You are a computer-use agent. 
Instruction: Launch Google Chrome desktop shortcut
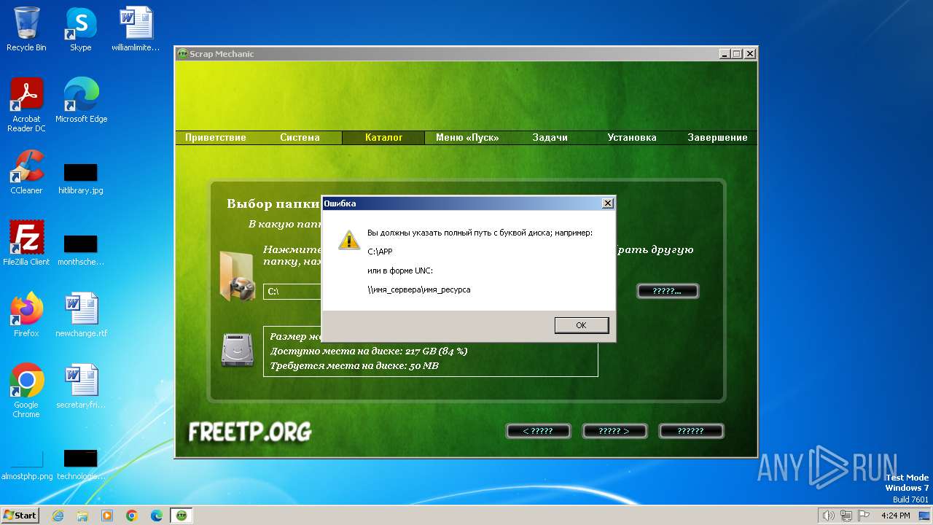[x=26, y=391]
